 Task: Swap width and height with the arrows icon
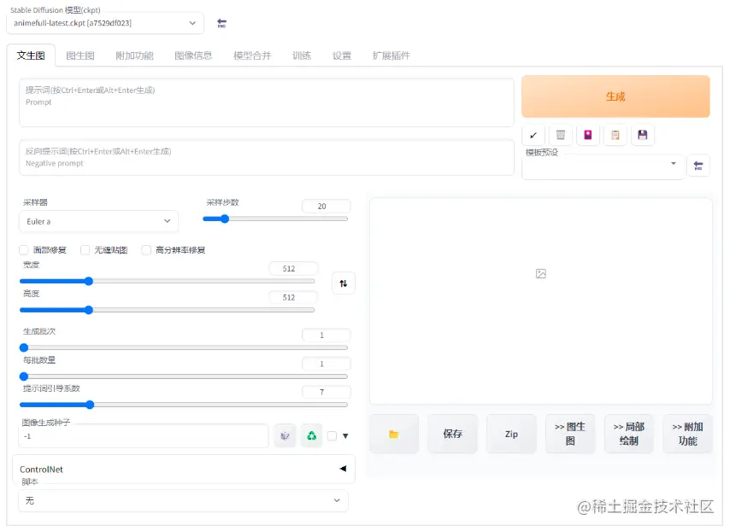click(344, 283)
